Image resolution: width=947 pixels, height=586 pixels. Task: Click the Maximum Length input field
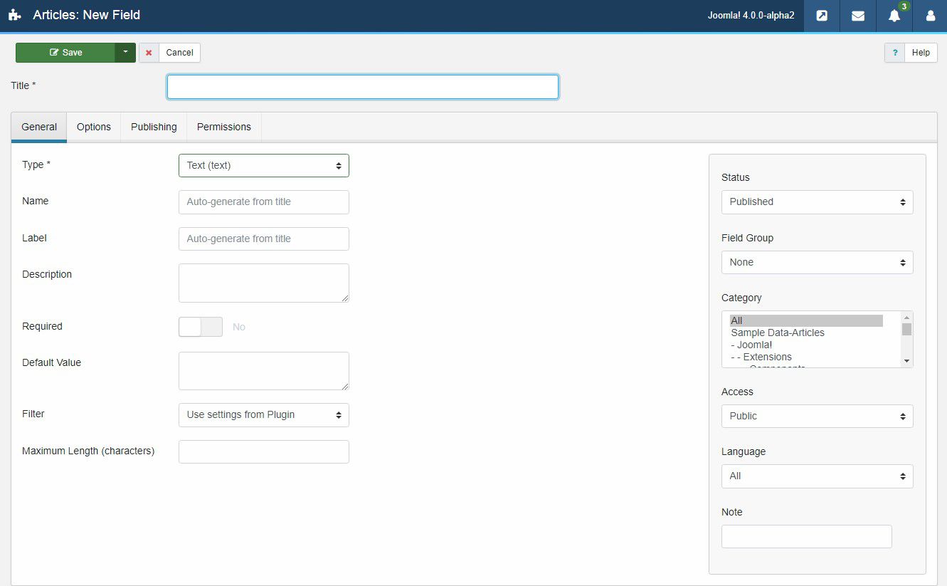click(264, 451)
